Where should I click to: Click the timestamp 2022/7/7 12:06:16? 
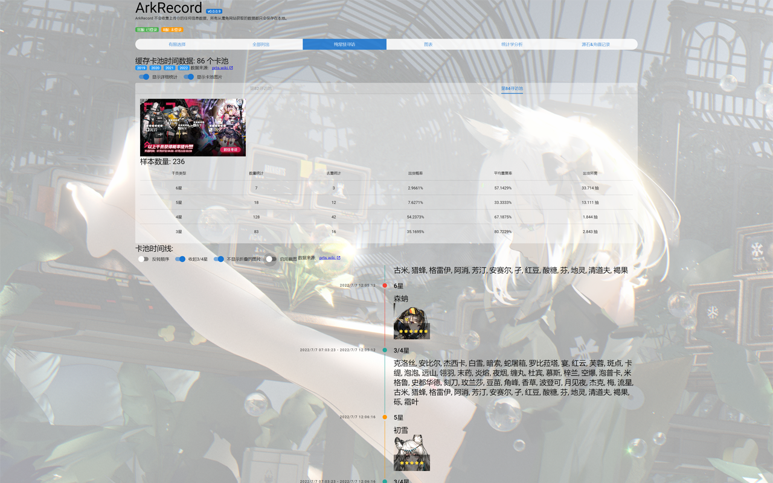[x=358, y=417]
